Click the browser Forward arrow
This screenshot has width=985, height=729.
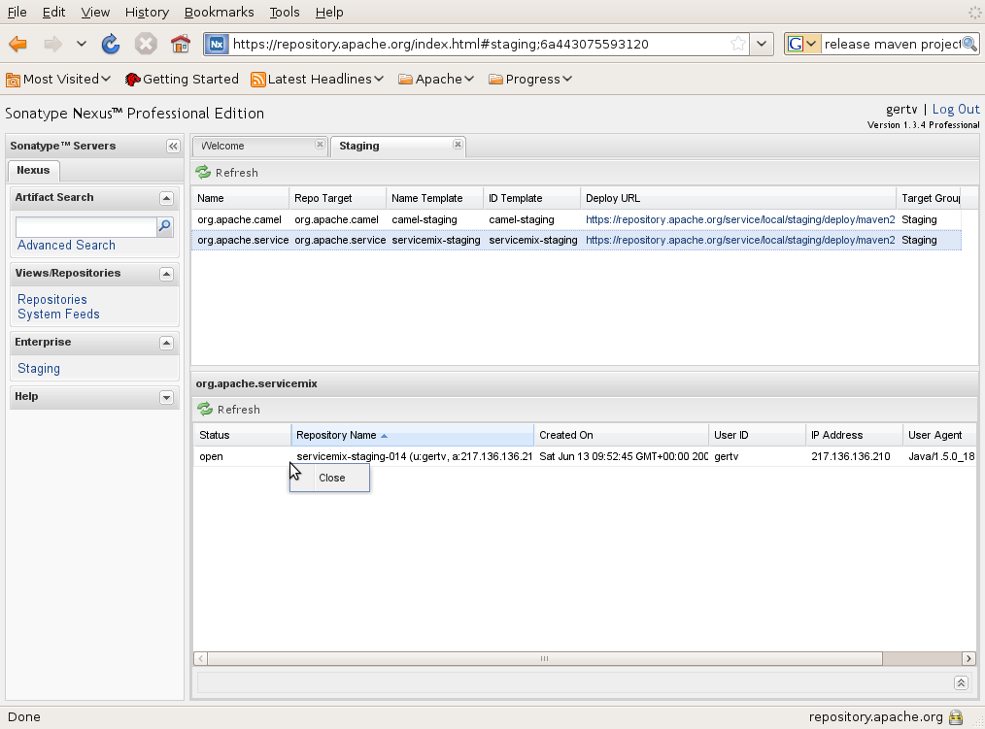pyautogui.click(x=52, y=44)
